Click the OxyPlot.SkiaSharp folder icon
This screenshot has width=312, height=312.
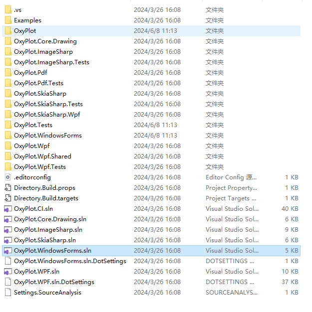pos(8,94)
